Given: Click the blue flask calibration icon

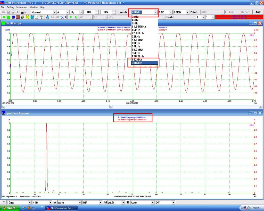Looking at the screenshot, I should [48, 17].
